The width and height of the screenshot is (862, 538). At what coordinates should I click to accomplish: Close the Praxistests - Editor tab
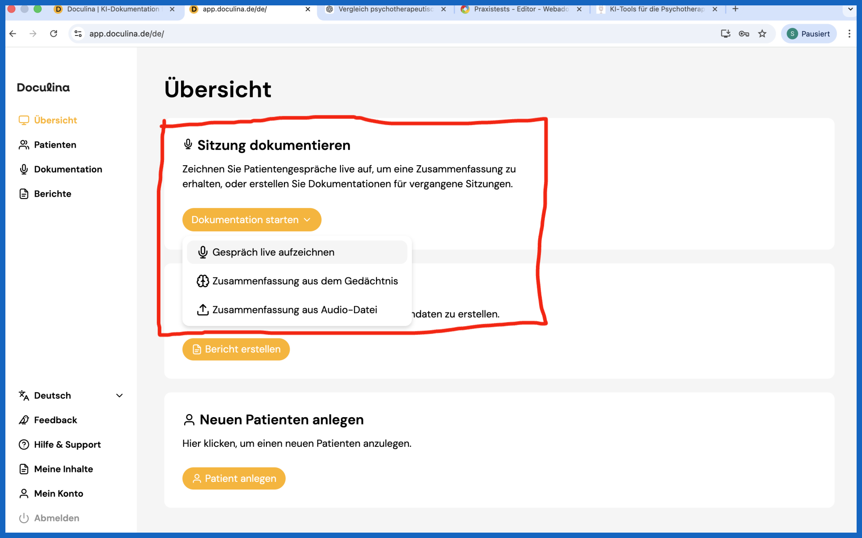tap(579, 9)
